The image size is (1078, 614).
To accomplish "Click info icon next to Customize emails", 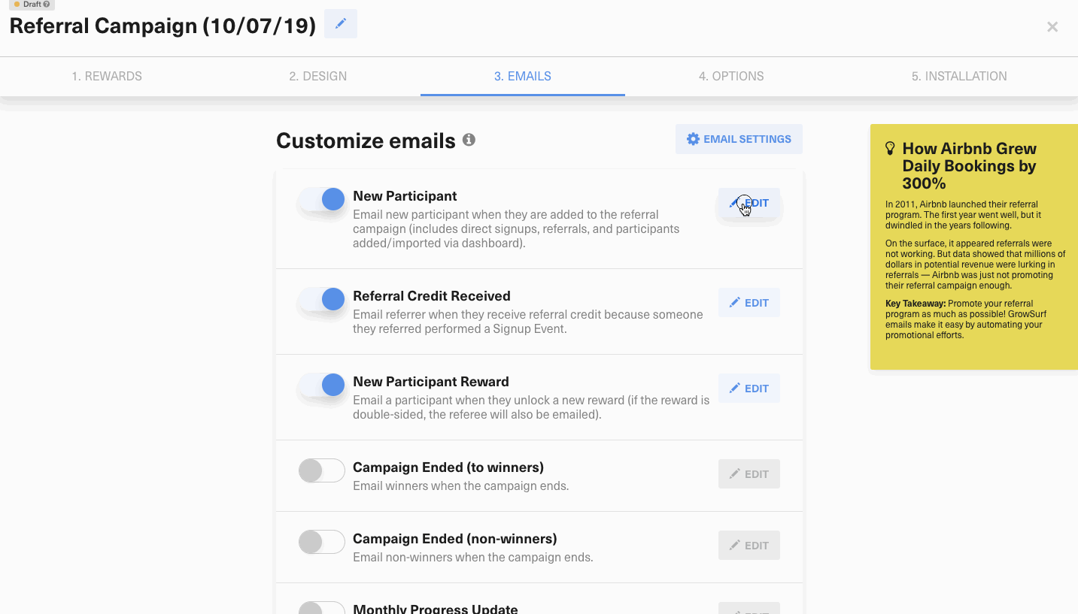I will (x=469, y=140).
